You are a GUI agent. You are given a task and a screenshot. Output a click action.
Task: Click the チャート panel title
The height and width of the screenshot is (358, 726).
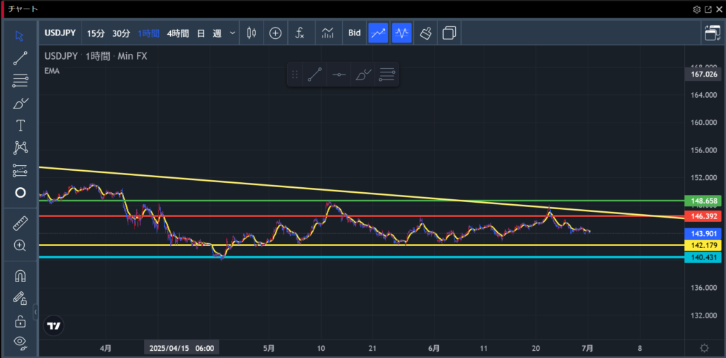(23, 9)
